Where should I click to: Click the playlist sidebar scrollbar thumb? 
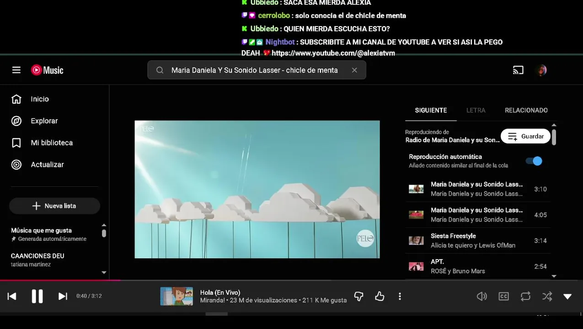pyautogui.click(x=104, y=233)
